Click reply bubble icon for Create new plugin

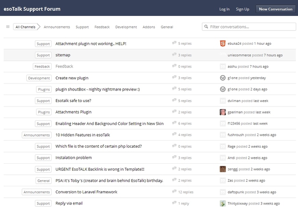(x=174, y=77)
